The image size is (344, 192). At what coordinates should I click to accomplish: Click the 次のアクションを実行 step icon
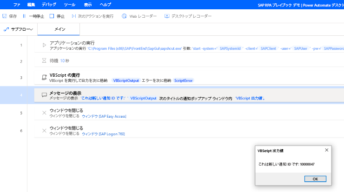[x=74, y=16]
